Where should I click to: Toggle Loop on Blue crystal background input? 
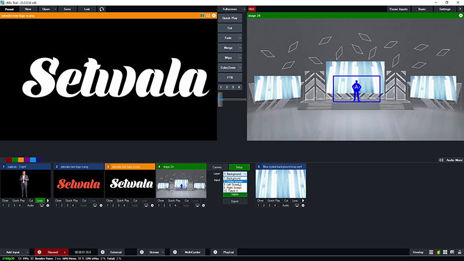click(295, 201)
